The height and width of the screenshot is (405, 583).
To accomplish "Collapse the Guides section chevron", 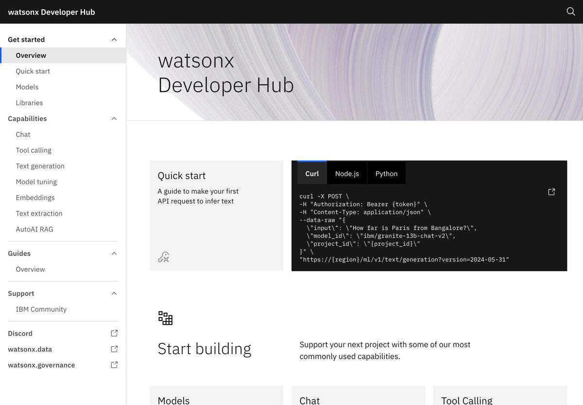I will point(114,253).
